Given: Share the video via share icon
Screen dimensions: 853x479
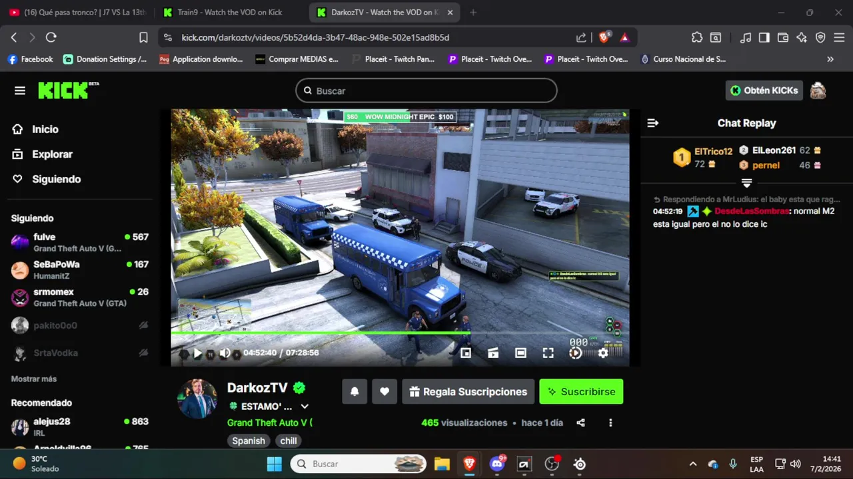Looking at the screenshot, I should pos(580,422).
